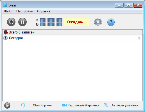Click the microphone level icon
This screenshot has width=145, height=112.
point(37,20)
